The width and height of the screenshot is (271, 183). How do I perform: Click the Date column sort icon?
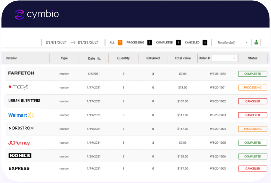[99, 58]
